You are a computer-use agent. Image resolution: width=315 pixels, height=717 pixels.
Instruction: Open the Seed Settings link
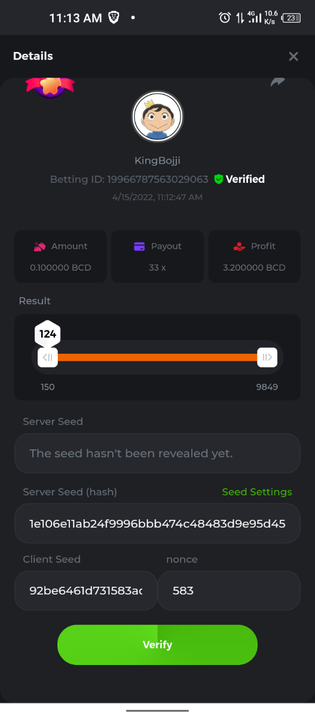pos(257,492)
